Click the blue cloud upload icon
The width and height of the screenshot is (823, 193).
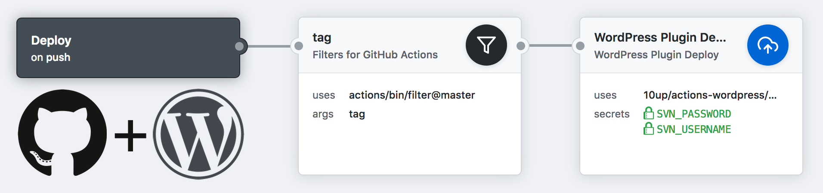[767, 45]
